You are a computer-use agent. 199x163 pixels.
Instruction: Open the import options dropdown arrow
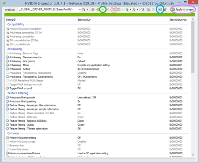pos(138,10)
